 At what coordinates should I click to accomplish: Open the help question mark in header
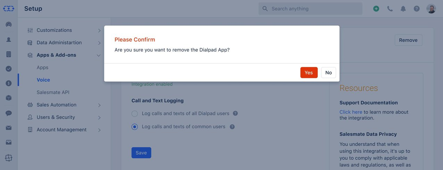(x=417, y=9)
